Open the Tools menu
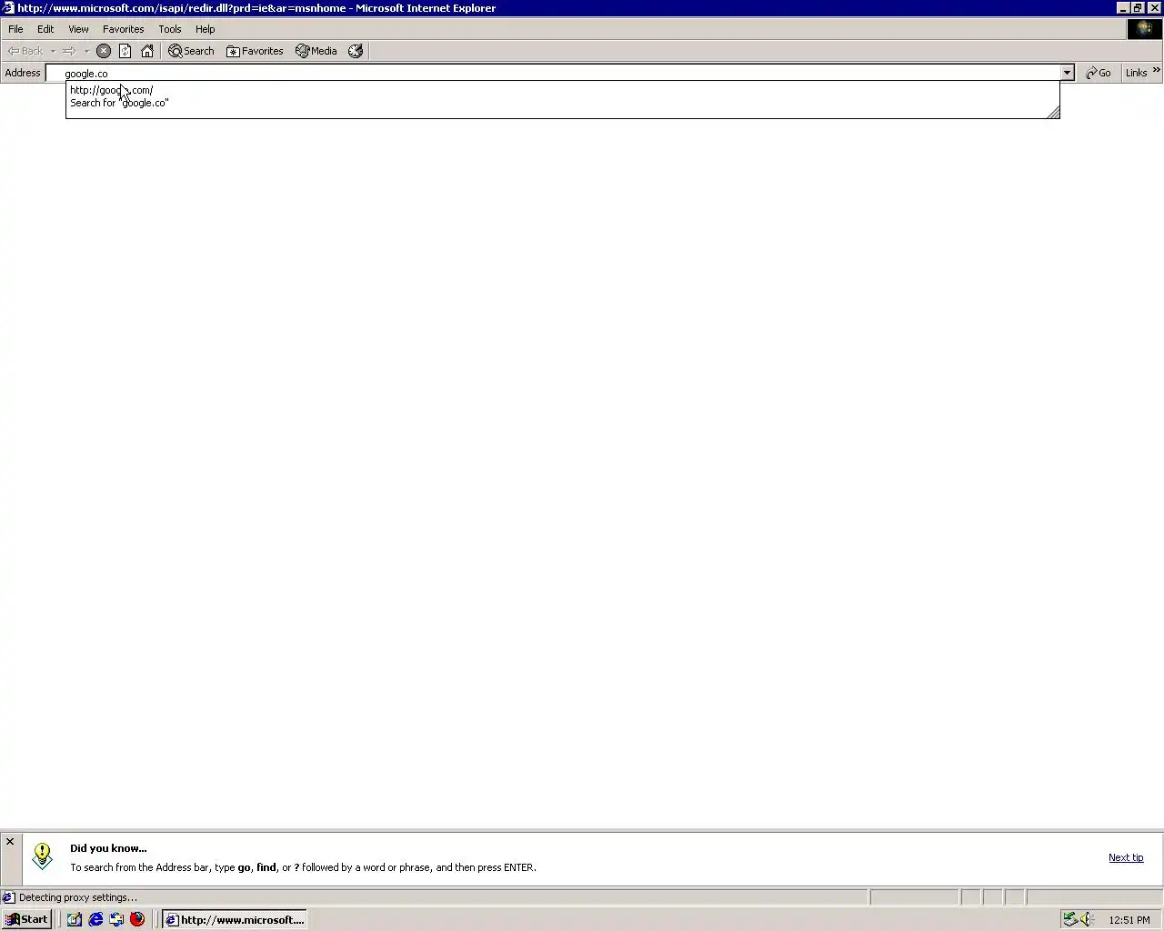This screenshot has height=931, width=1164. pyautogui.click(x=170, y=29)
